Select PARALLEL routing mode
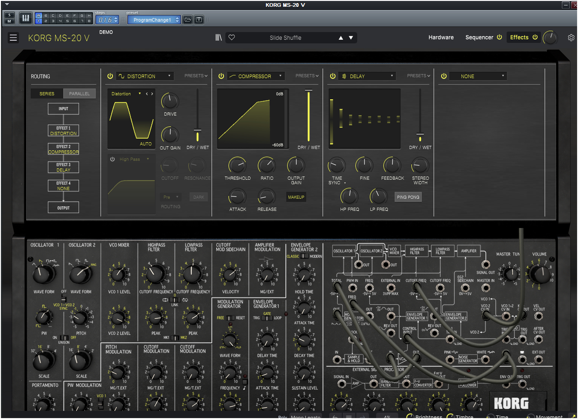578x419 pixels. pos(79,94)
